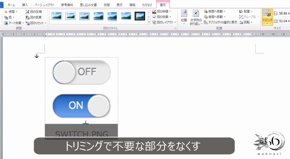Click the anchor icon beside the picture

point(37,56)
